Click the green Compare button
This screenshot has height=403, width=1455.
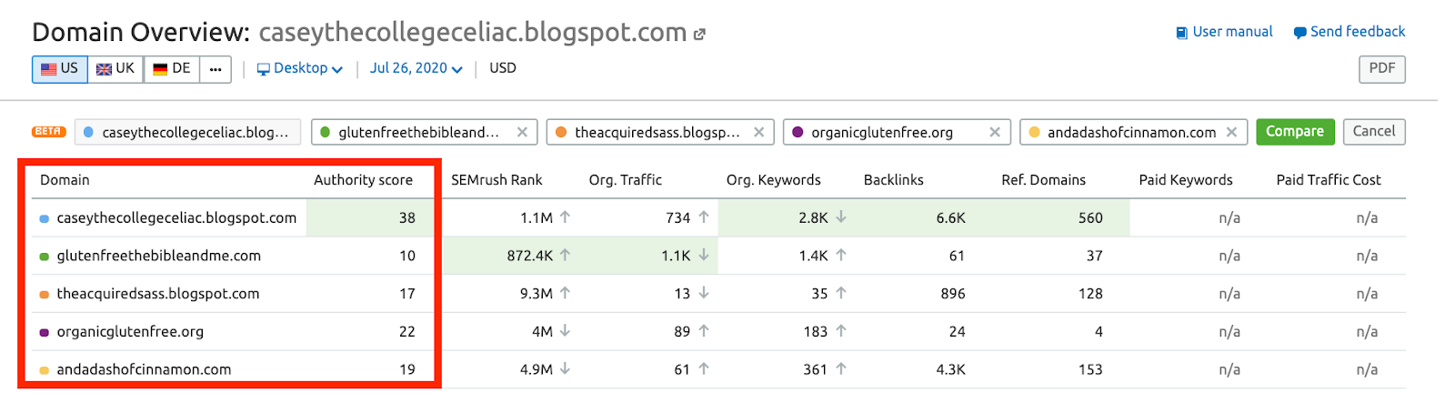click(x=1295, y=132)
